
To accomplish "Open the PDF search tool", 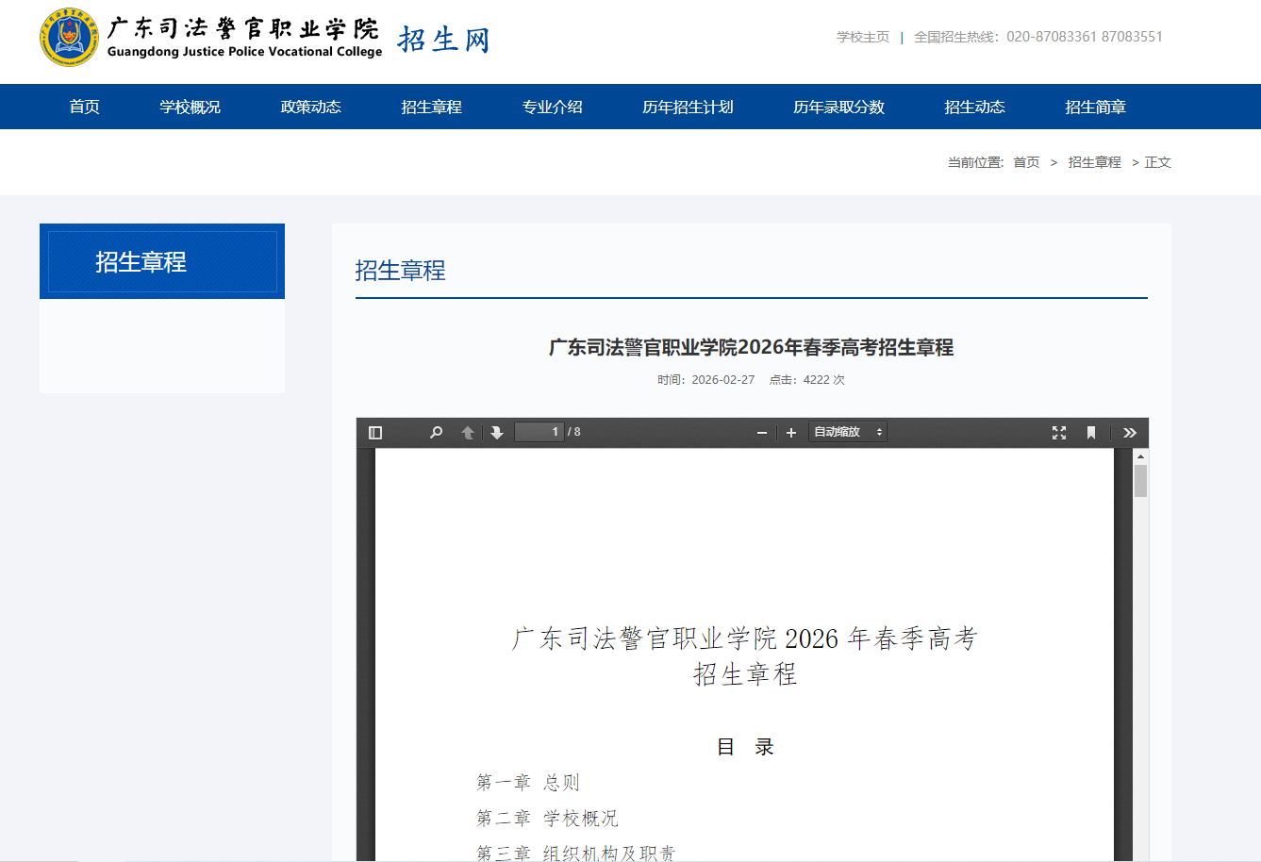I will click(435, 431).
